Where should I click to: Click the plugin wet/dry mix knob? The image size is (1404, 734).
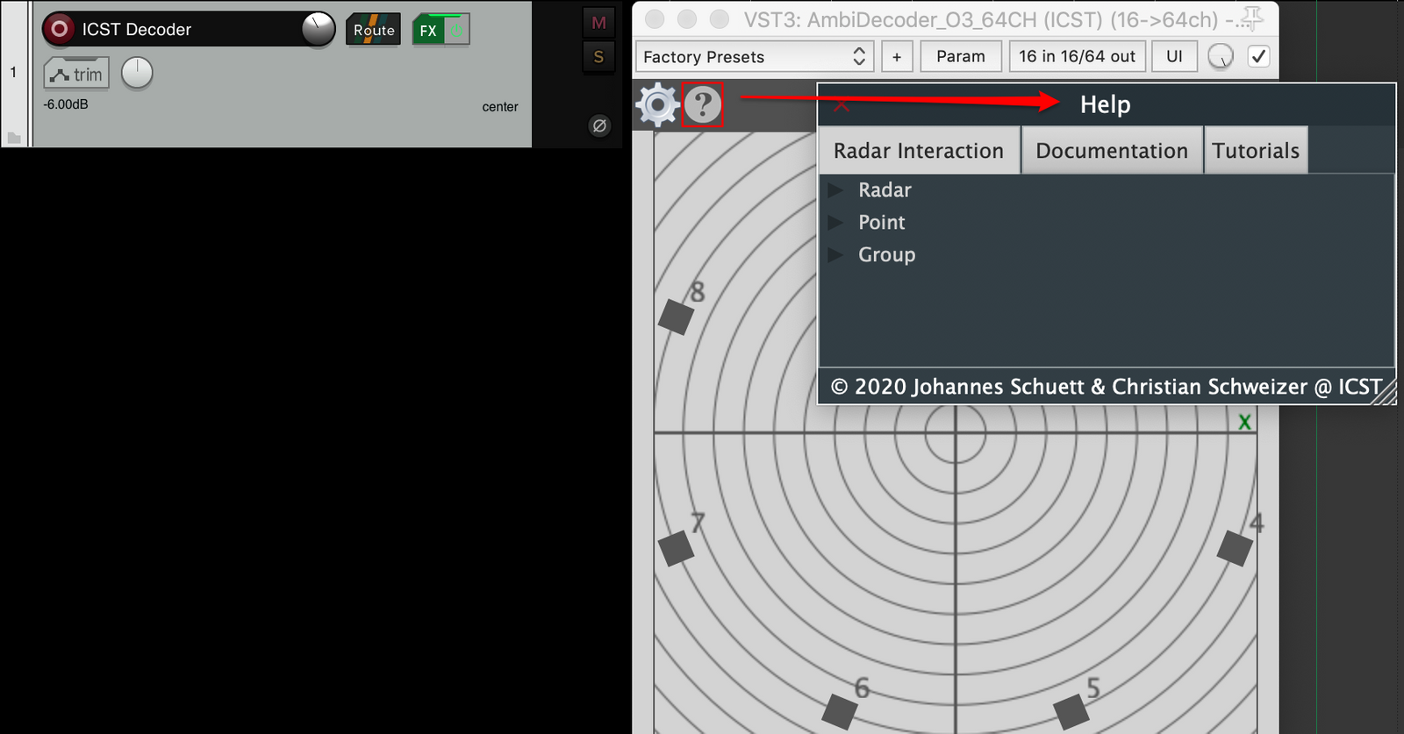coord(1221,56)
